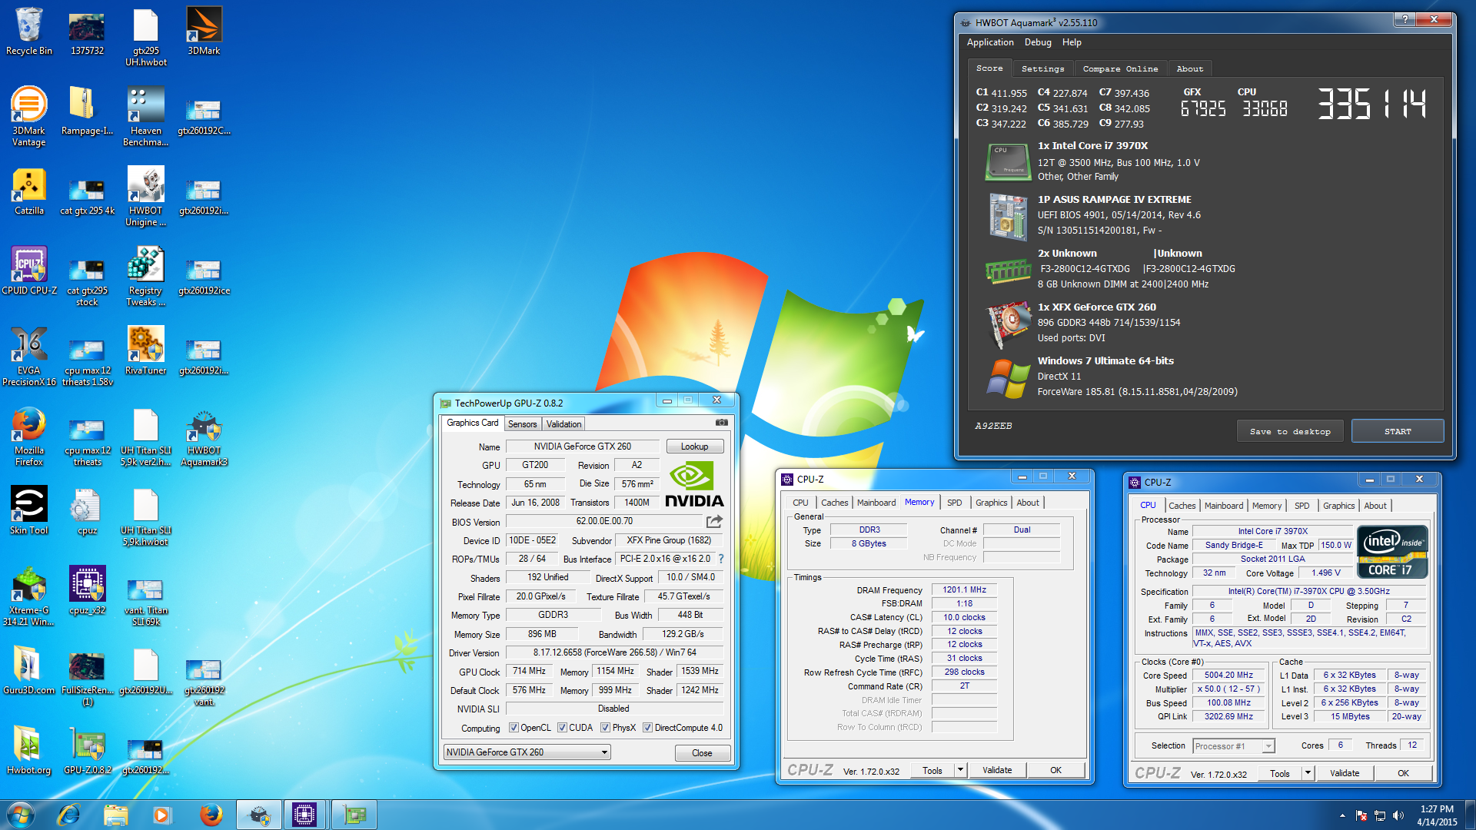Open Help menu in Aquamark
1476x830 pixels.
pyautogui.click(x=1072, y=42)
